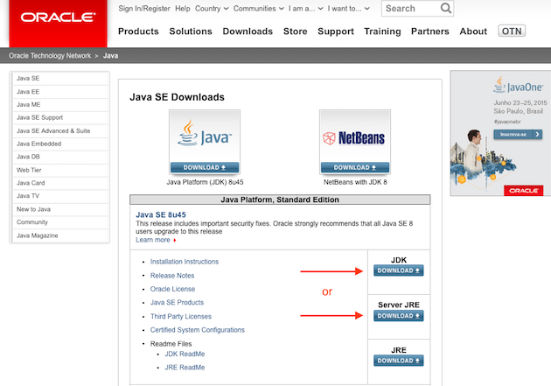This screenshot has height=386, width=551.
Task: Click the search magnifier icon
Action: (446, 9)
